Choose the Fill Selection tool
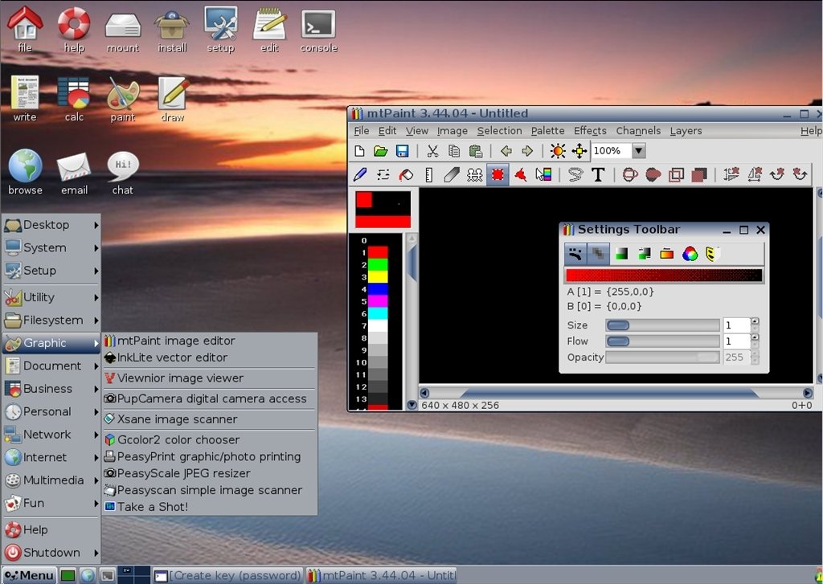Screen dimensions: 823x584 pos(698,174)
